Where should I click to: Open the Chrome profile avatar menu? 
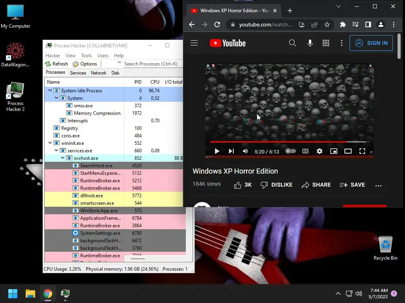[x=381, y=24]
